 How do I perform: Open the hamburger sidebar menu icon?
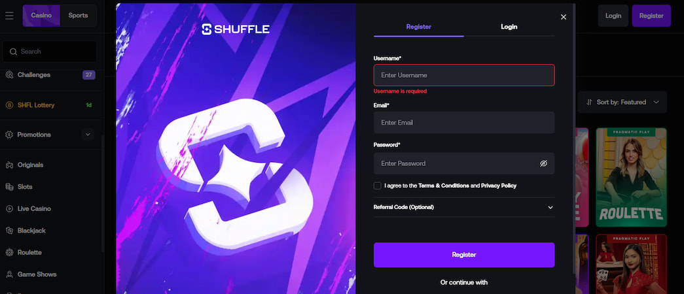pos(9,16)
